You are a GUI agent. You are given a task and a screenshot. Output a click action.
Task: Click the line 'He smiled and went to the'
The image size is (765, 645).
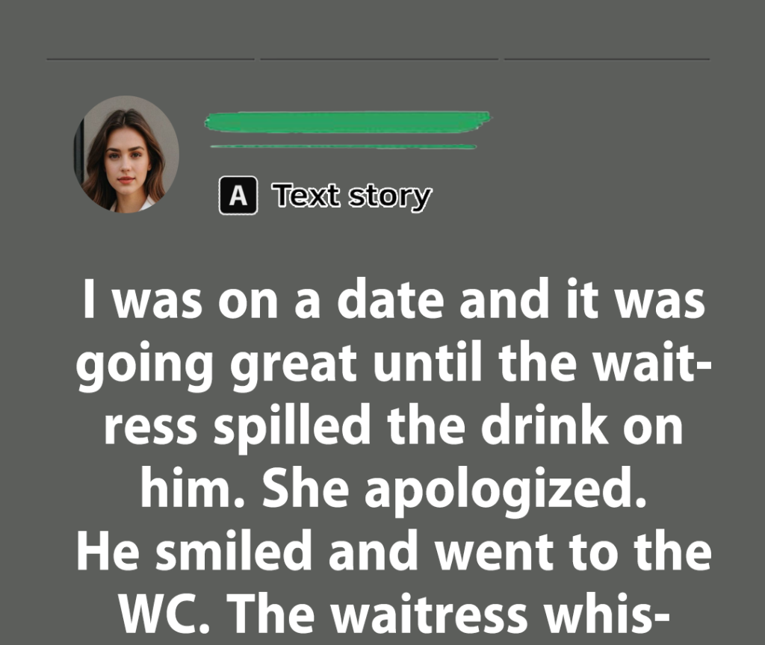pyautogui.click(x=394, y=551)
